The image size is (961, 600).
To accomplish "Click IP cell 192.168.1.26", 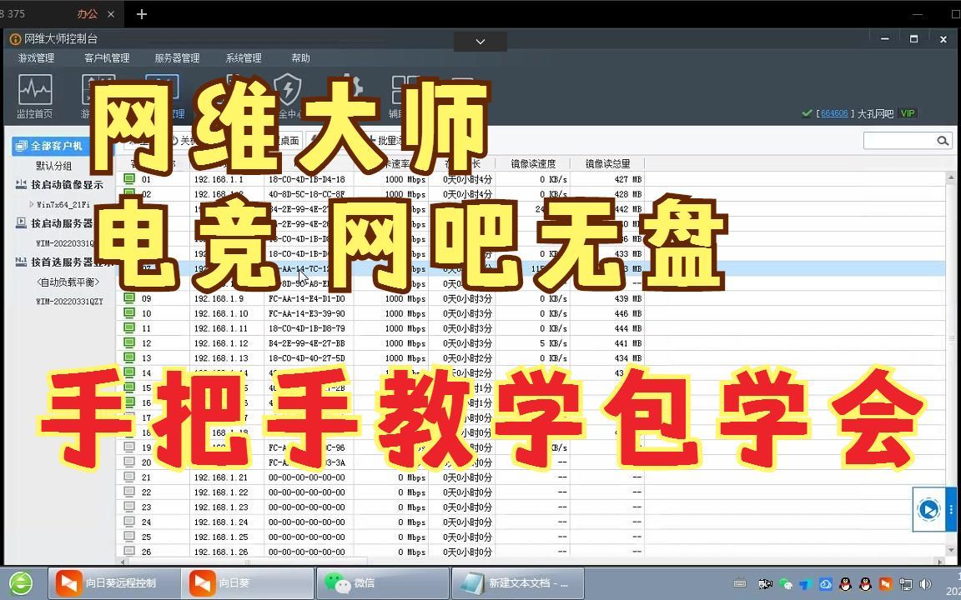I will pyautogui.click(x=221, y=552).
